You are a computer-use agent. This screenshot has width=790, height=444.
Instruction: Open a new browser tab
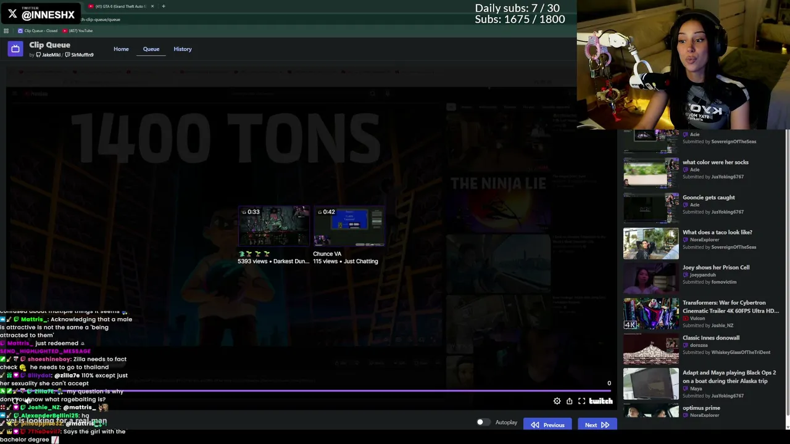[x=164, y=6]
